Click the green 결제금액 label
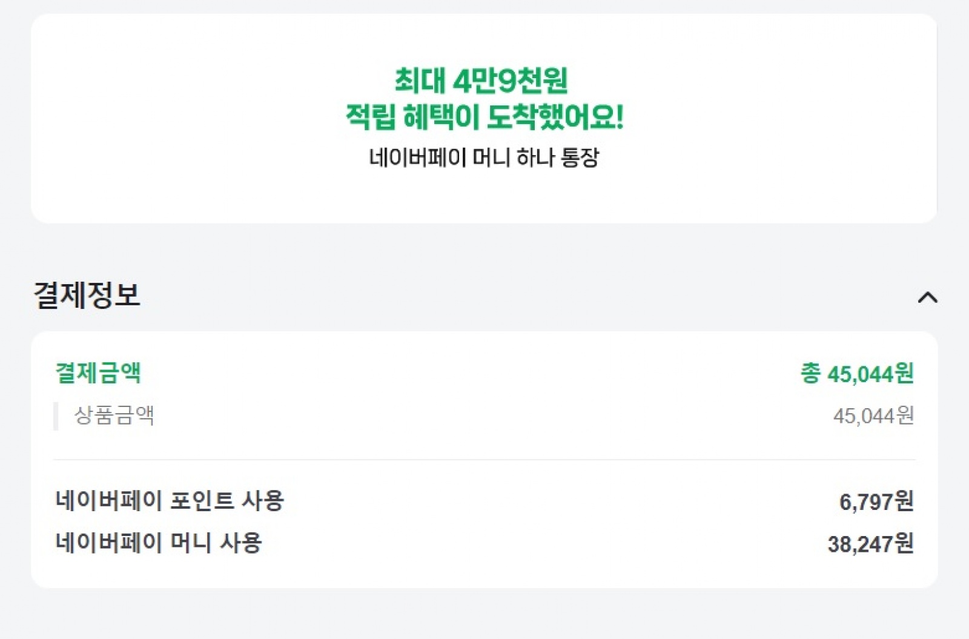969x639 pixels. (98, 372)
